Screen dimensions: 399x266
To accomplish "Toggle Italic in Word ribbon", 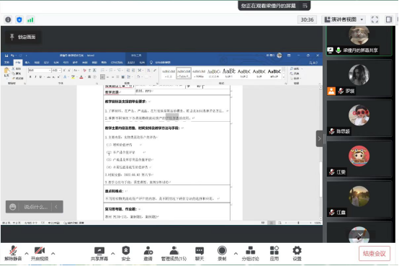I will coord(35,76).
